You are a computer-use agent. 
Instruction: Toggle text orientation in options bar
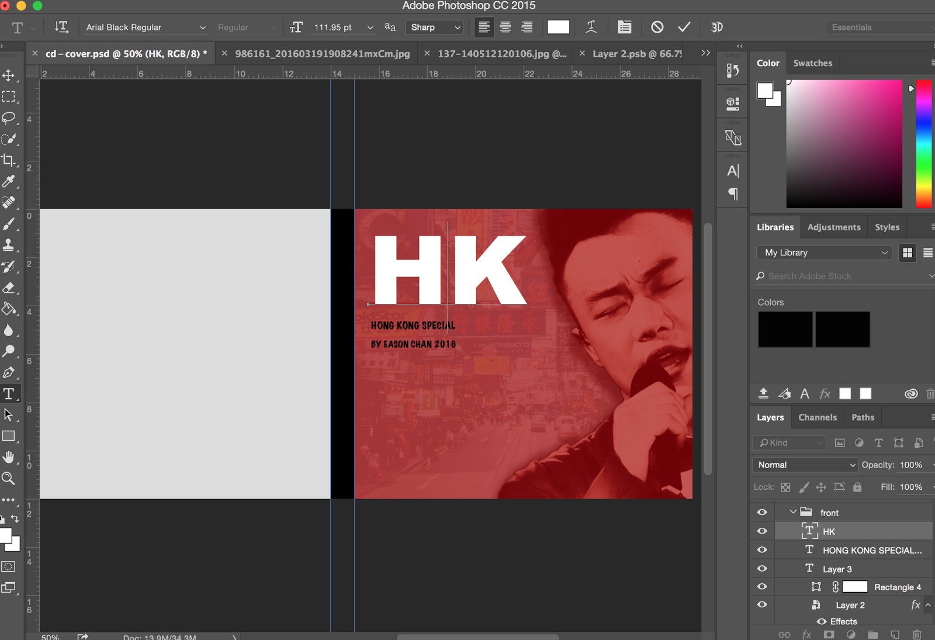61,27
